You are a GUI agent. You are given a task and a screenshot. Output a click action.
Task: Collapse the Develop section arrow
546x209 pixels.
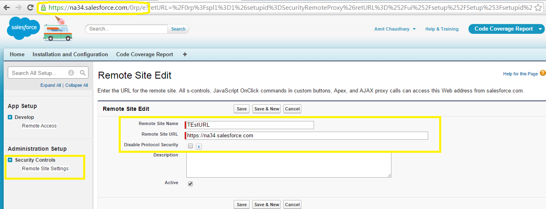[10, 117]
